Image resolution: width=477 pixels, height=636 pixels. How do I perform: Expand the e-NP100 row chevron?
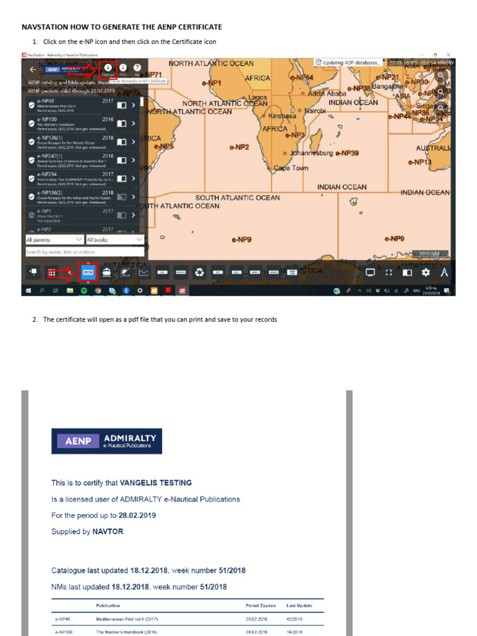(x=134, y=124)
